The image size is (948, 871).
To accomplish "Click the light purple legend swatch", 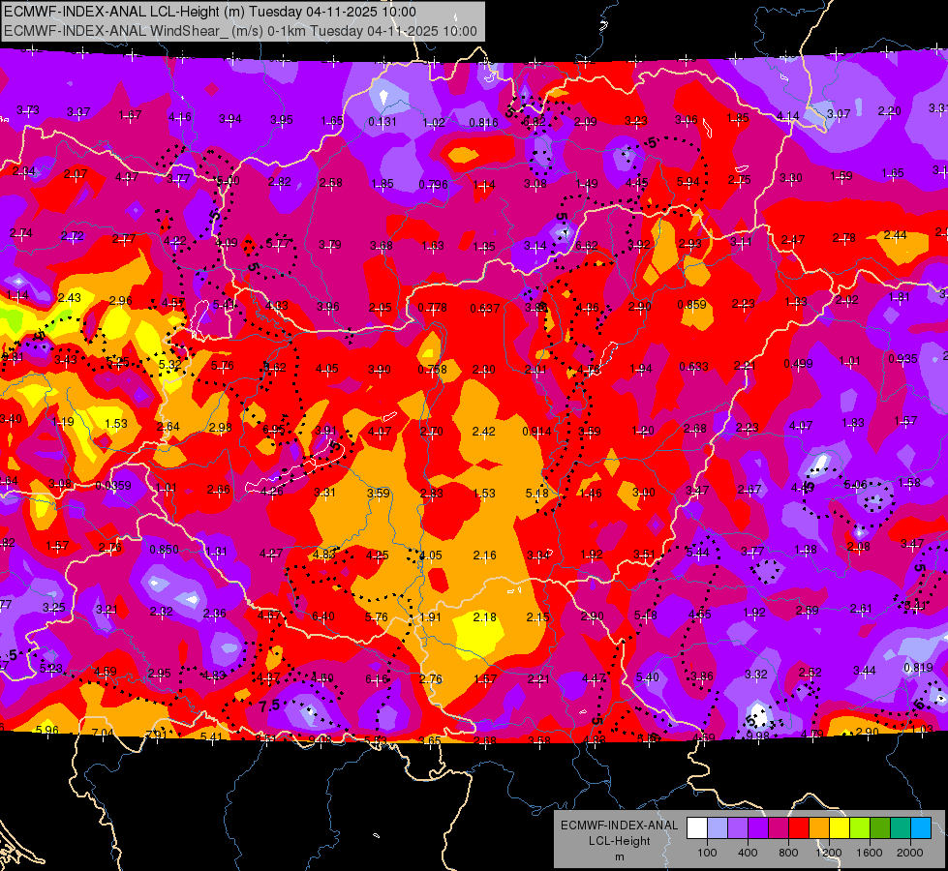I will click(x=738, y=828).
